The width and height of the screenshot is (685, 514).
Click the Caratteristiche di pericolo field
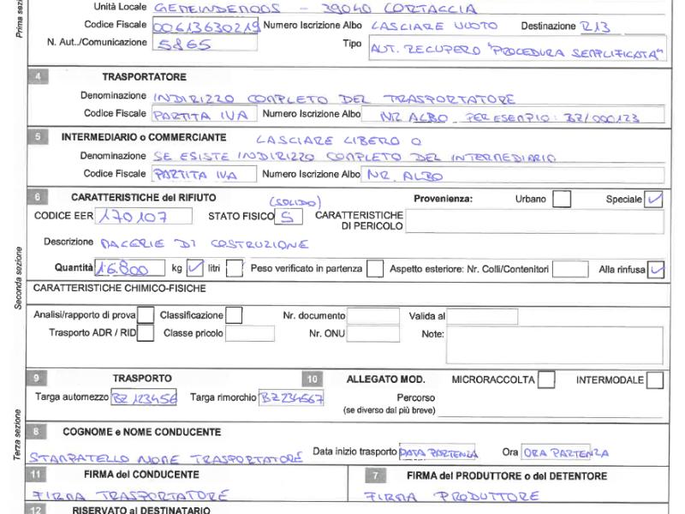(x=535, y=222)
